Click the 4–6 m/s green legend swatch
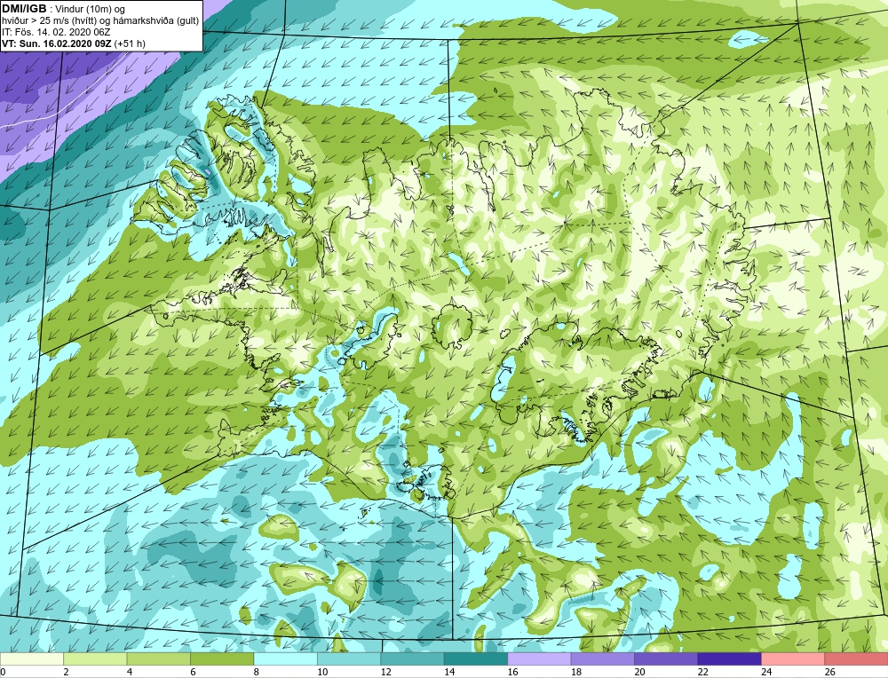This screenshot has width=888, height=678. [159, 658]
